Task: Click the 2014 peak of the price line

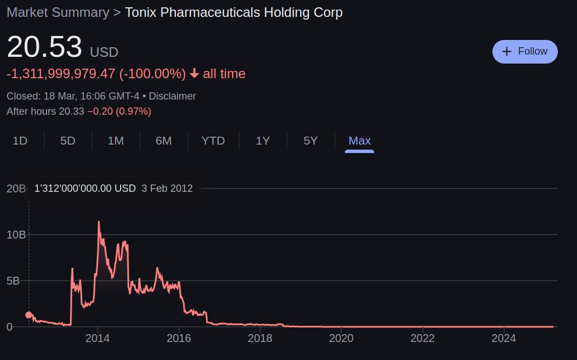Action: pos(99,222)
